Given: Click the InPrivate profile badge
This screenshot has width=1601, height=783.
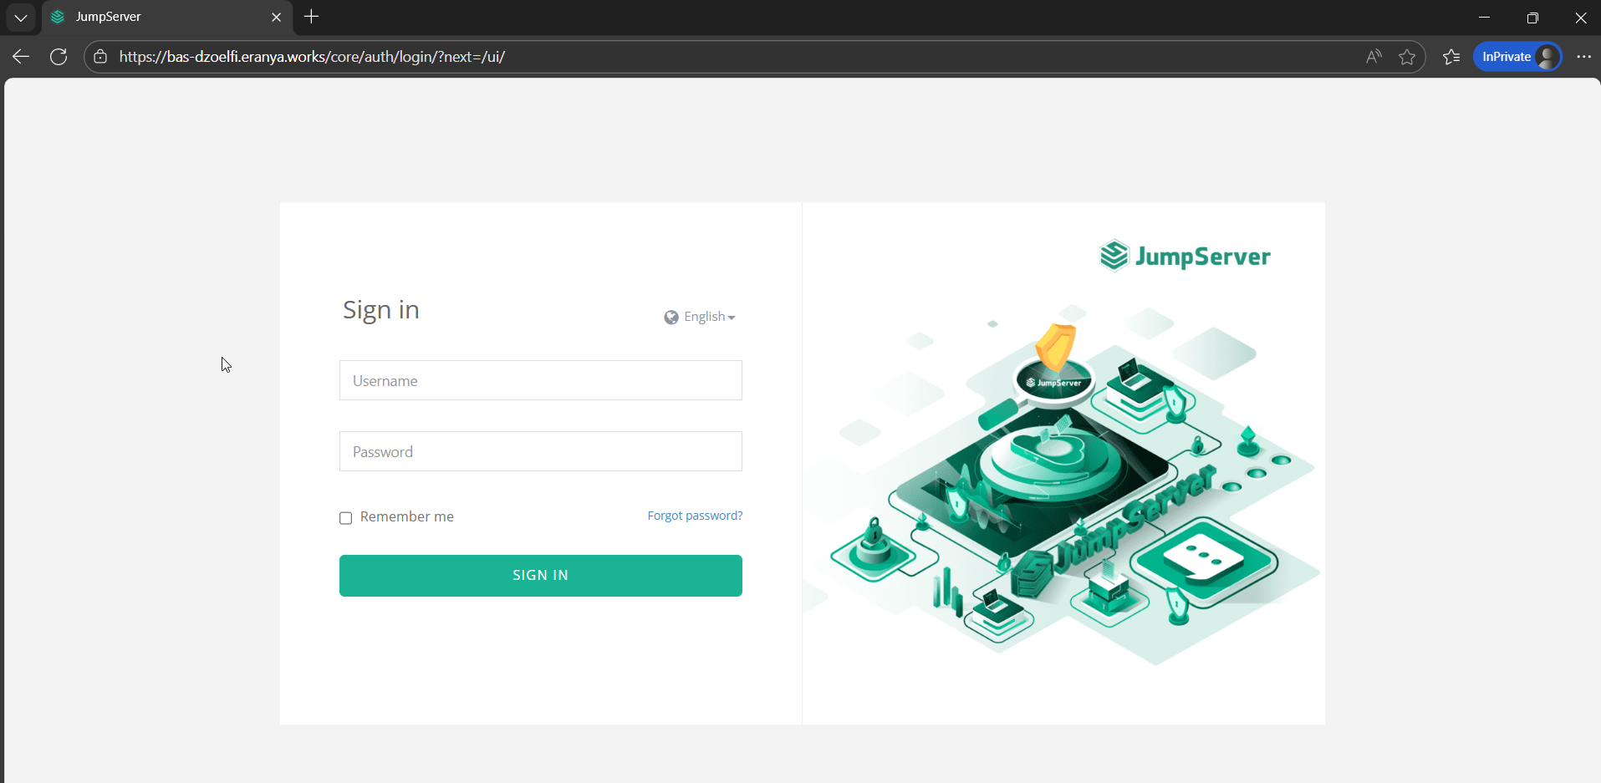Looking at the screenshot, I should (1517, 56).
